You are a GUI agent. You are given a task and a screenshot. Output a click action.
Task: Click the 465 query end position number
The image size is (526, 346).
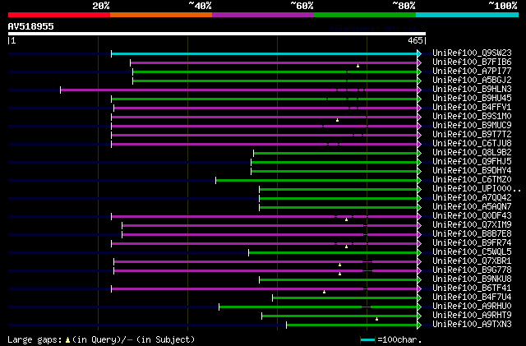pos(415,40)
